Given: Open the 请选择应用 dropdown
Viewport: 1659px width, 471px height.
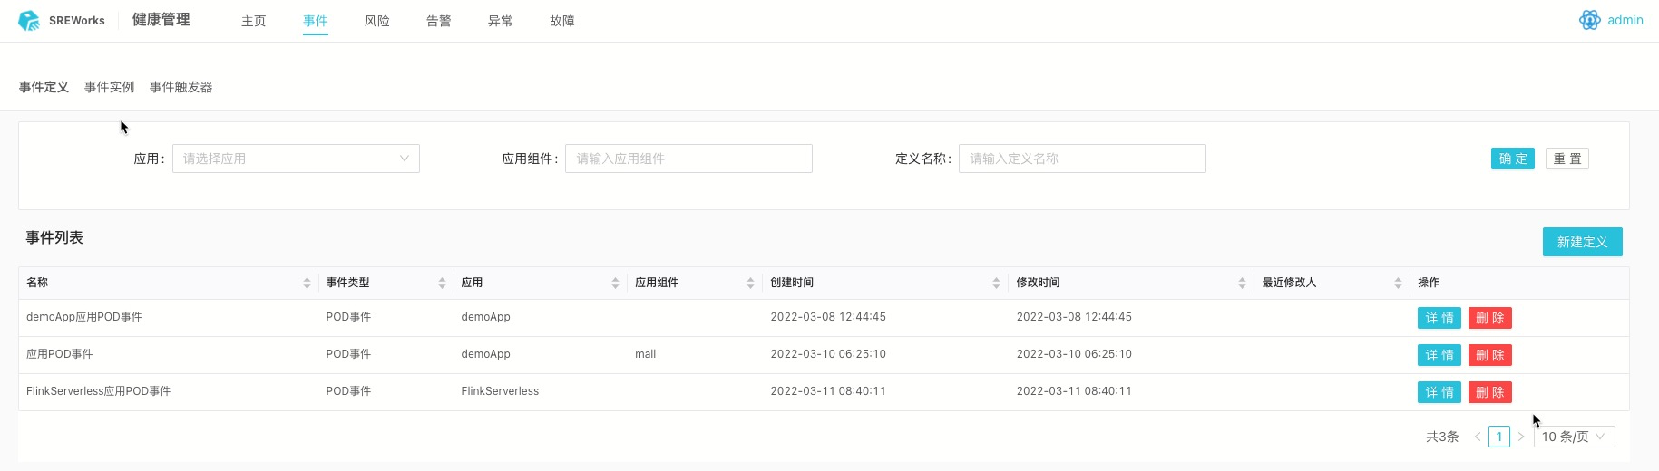Looking at the screenshot, I should point(296,159).
